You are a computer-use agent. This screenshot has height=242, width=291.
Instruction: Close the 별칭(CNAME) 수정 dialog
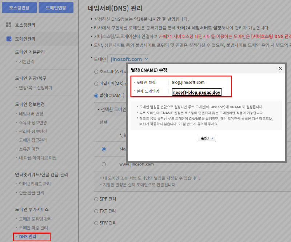click(x=280, y=69)
